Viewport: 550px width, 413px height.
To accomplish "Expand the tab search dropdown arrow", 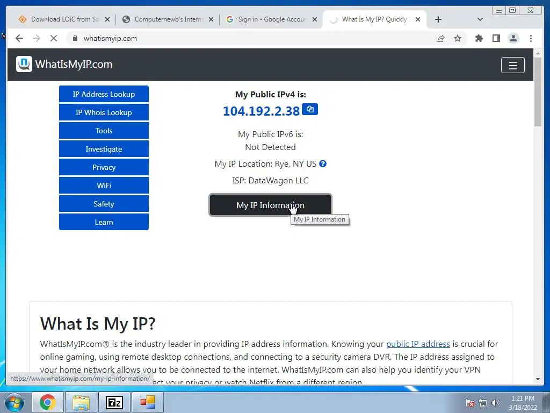I will tap(480, 19).
